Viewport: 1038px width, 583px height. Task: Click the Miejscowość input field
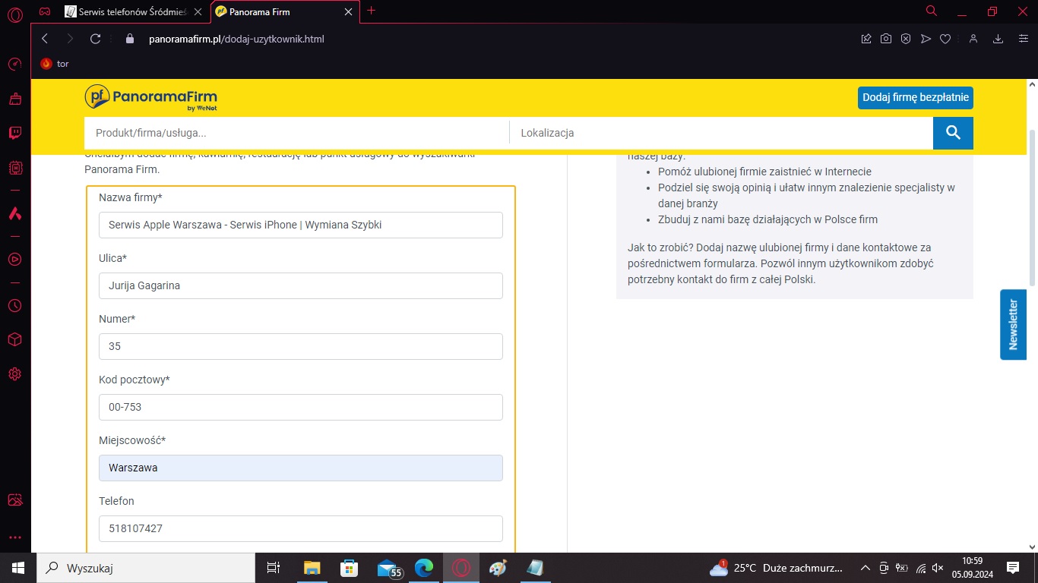[301, 468]
